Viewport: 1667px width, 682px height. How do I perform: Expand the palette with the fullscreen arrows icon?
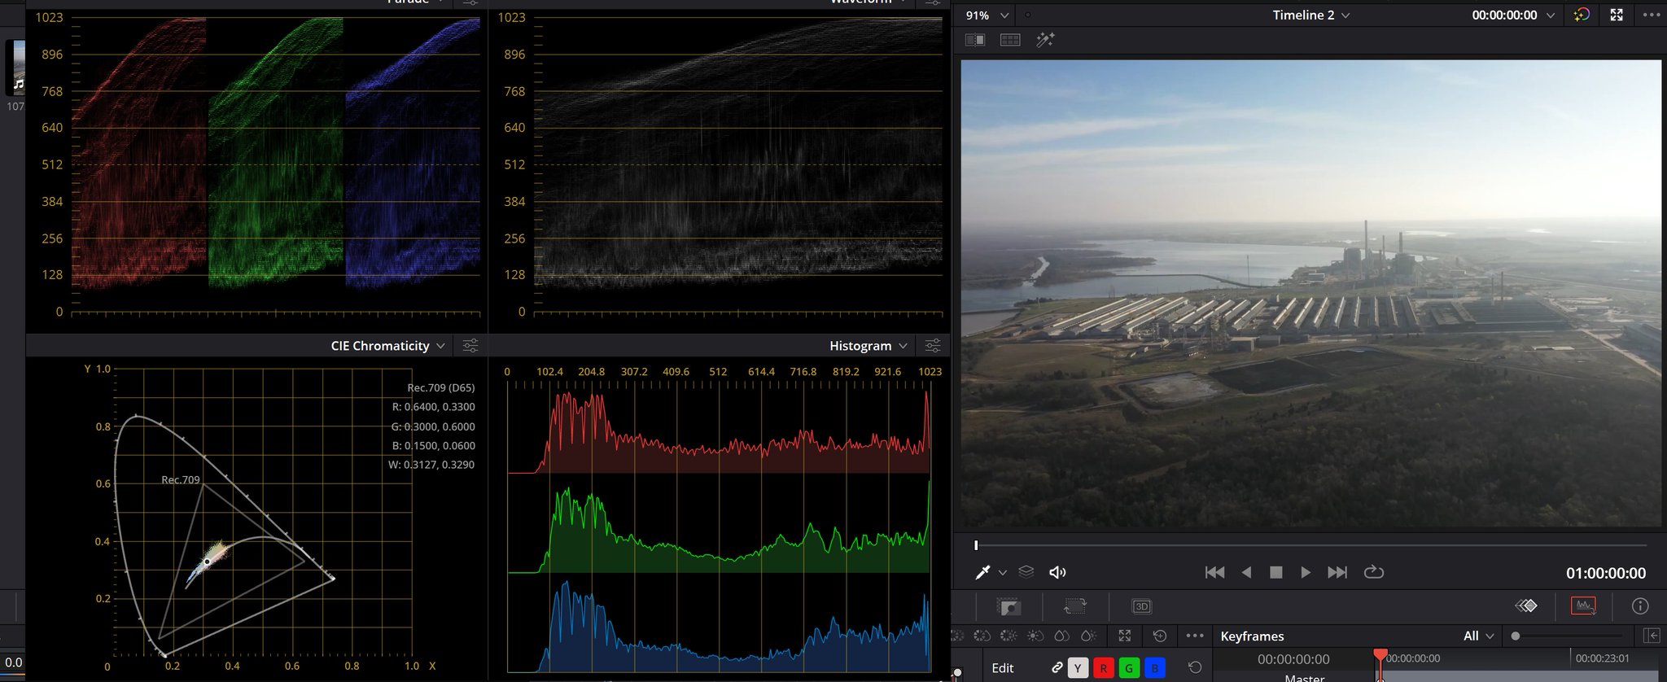(x=1125, y=636)
